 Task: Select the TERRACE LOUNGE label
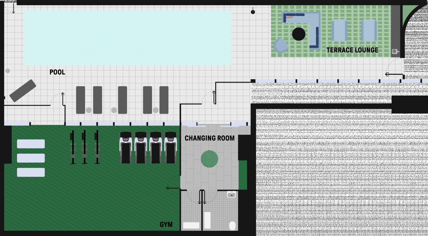pyautogui.click(x=352, y=50)
